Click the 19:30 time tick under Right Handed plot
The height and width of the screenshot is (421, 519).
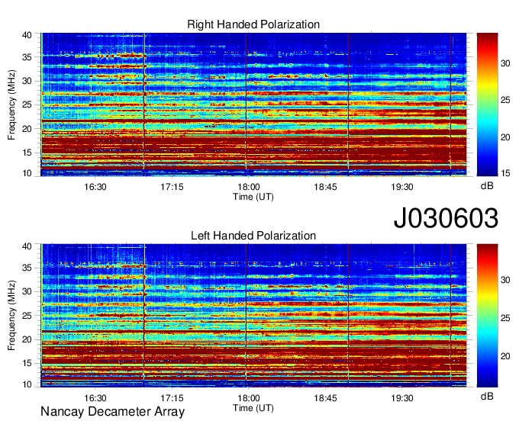pos(402,187)
